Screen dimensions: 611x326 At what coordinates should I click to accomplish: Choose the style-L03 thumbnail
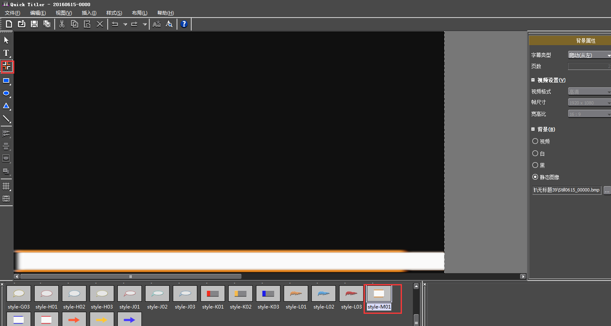(x=351, y=293)
